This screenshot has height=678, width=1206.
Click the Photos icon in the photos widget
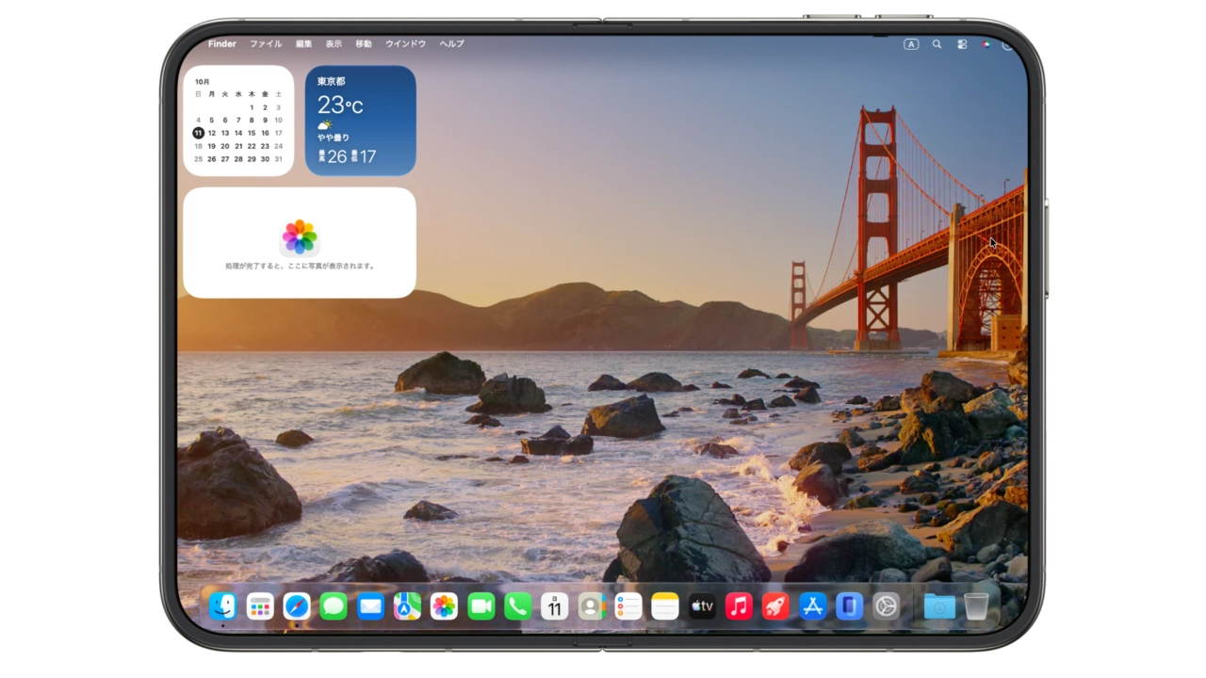point(300,237)
